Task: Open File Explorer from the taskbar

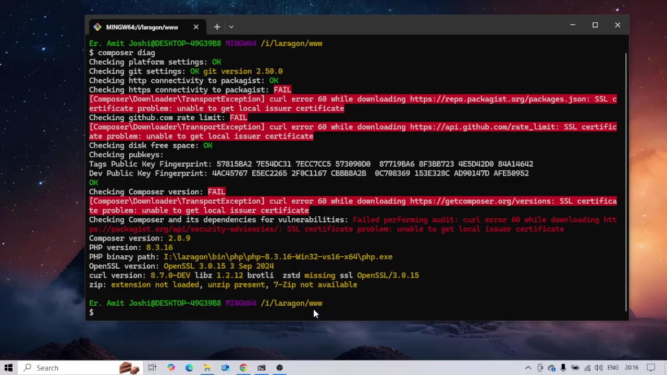Action: [207, 368]
